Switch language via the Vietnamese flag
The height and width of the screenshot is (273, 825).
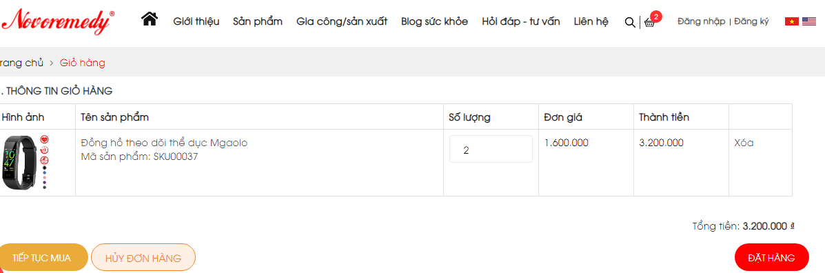tap(791, 21)
